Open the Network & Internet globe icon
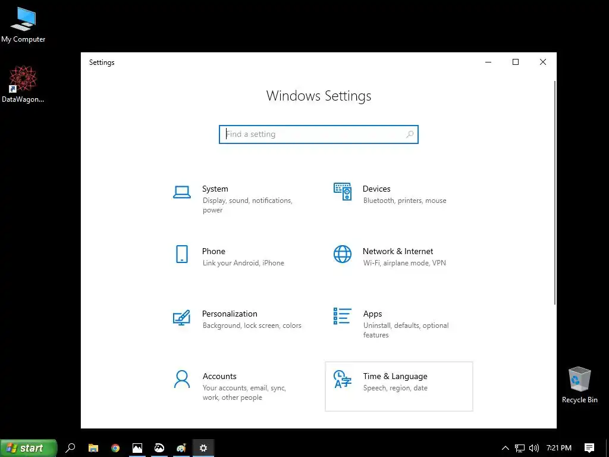 click(x=342, y=254)
